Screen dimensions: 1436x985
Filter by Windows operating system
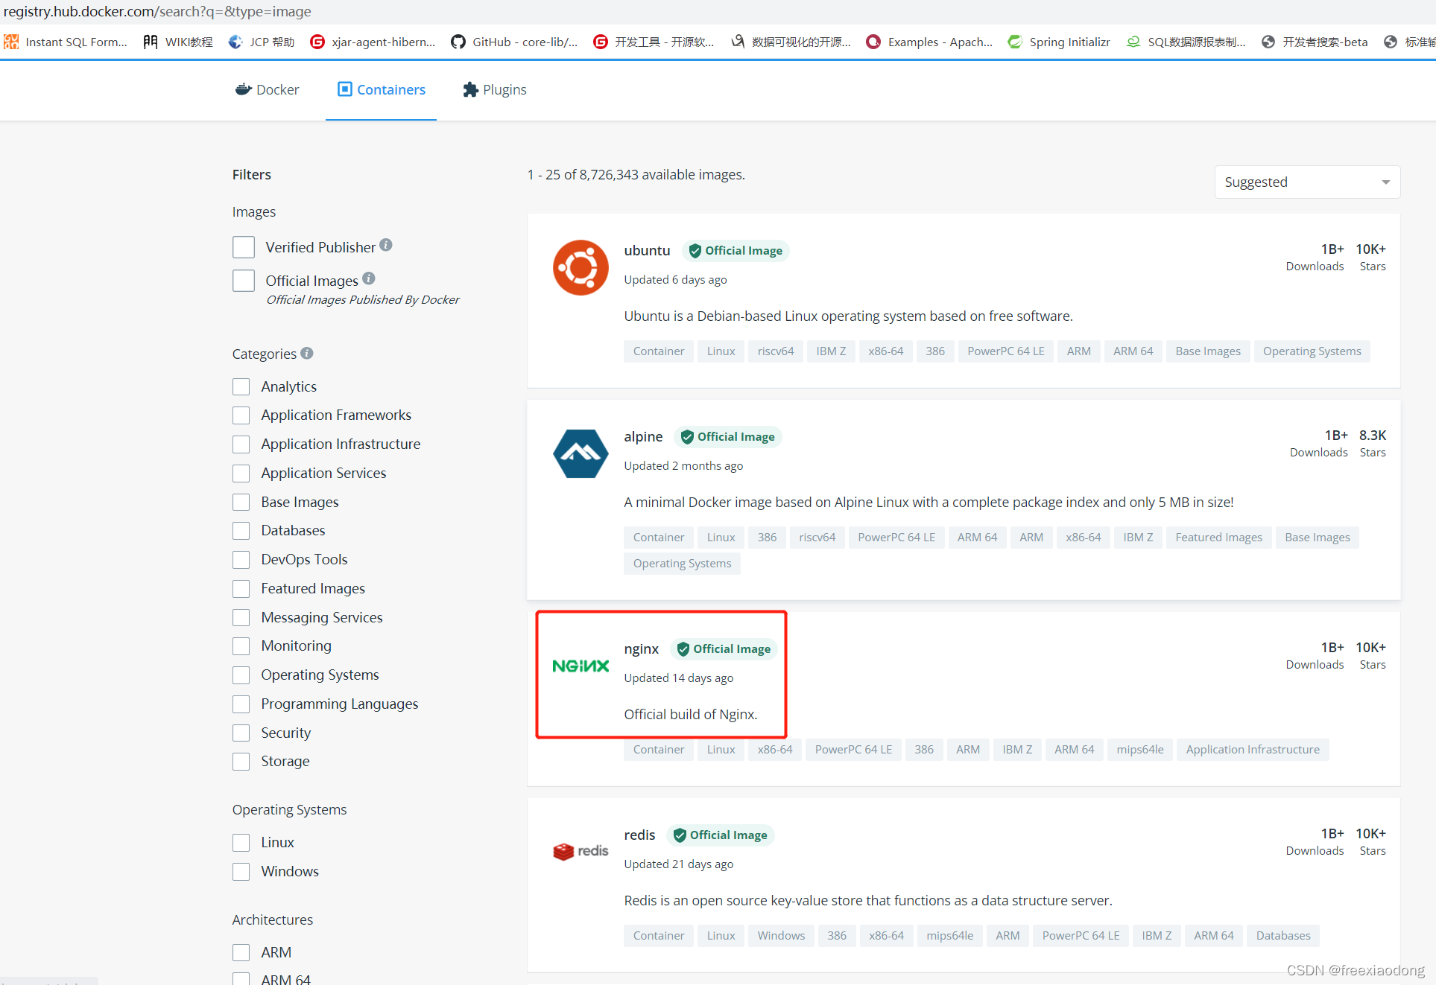coord(241,871)
